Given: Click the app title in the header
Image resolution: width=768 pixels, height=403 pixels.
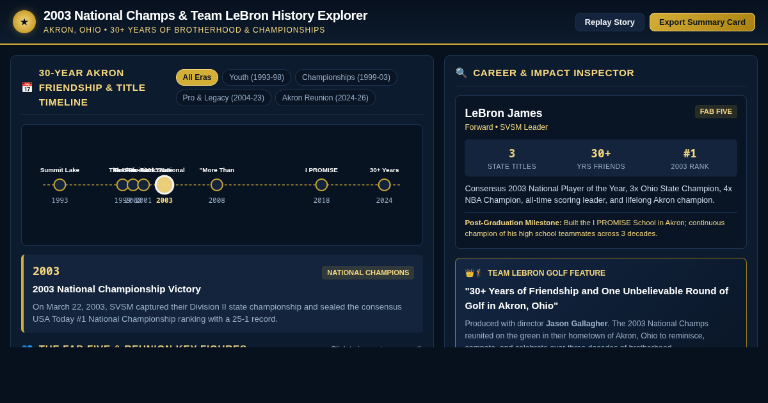Looking at the screenshot, I should (205, 15).
